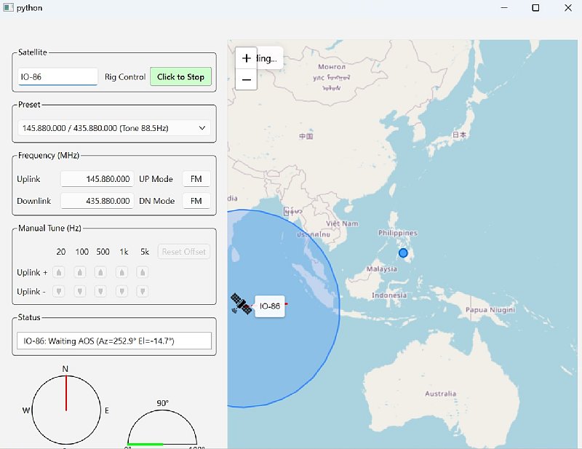582x449 pixels.
Task: Increase uplink by 500 Hz
Action: [x=101, y=272]
